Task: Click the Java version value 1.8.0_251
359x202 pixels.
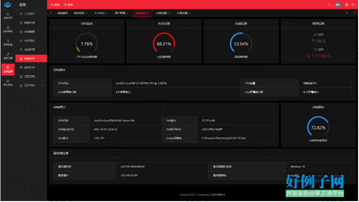Action: click(x=99, y=138)
